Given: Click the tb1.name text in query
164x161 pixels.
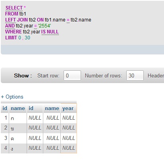Looking at the screenshot, I should coord(55,20).
